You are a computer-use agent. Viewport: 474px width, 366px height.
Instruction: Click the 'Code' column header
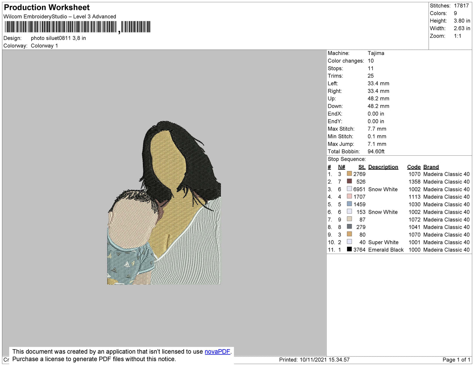(414, 167)
